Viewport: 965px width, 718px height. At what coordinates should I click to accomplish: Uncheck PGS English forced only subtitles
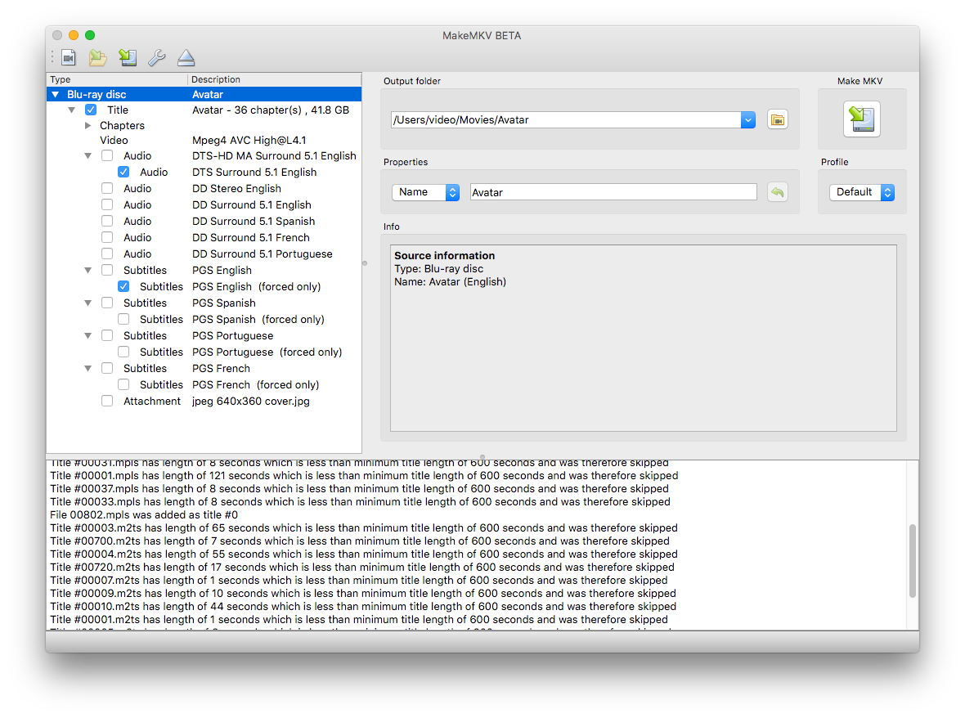click(x=123, y=287)
